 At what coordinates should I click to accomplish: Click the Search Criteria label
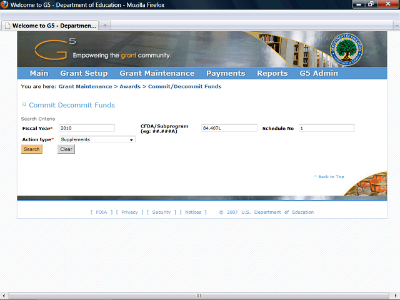[38, 119]
